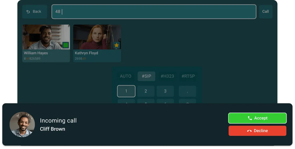Click Cliff Brown's caller avatar
This screenshot has width=295, height=149.
(x=22, y=124)
